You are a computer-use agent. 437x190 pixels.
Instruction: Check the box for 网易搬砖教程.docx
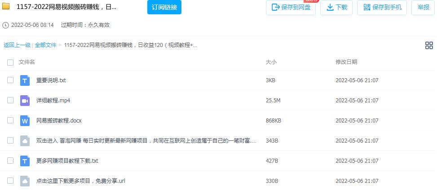10,120
